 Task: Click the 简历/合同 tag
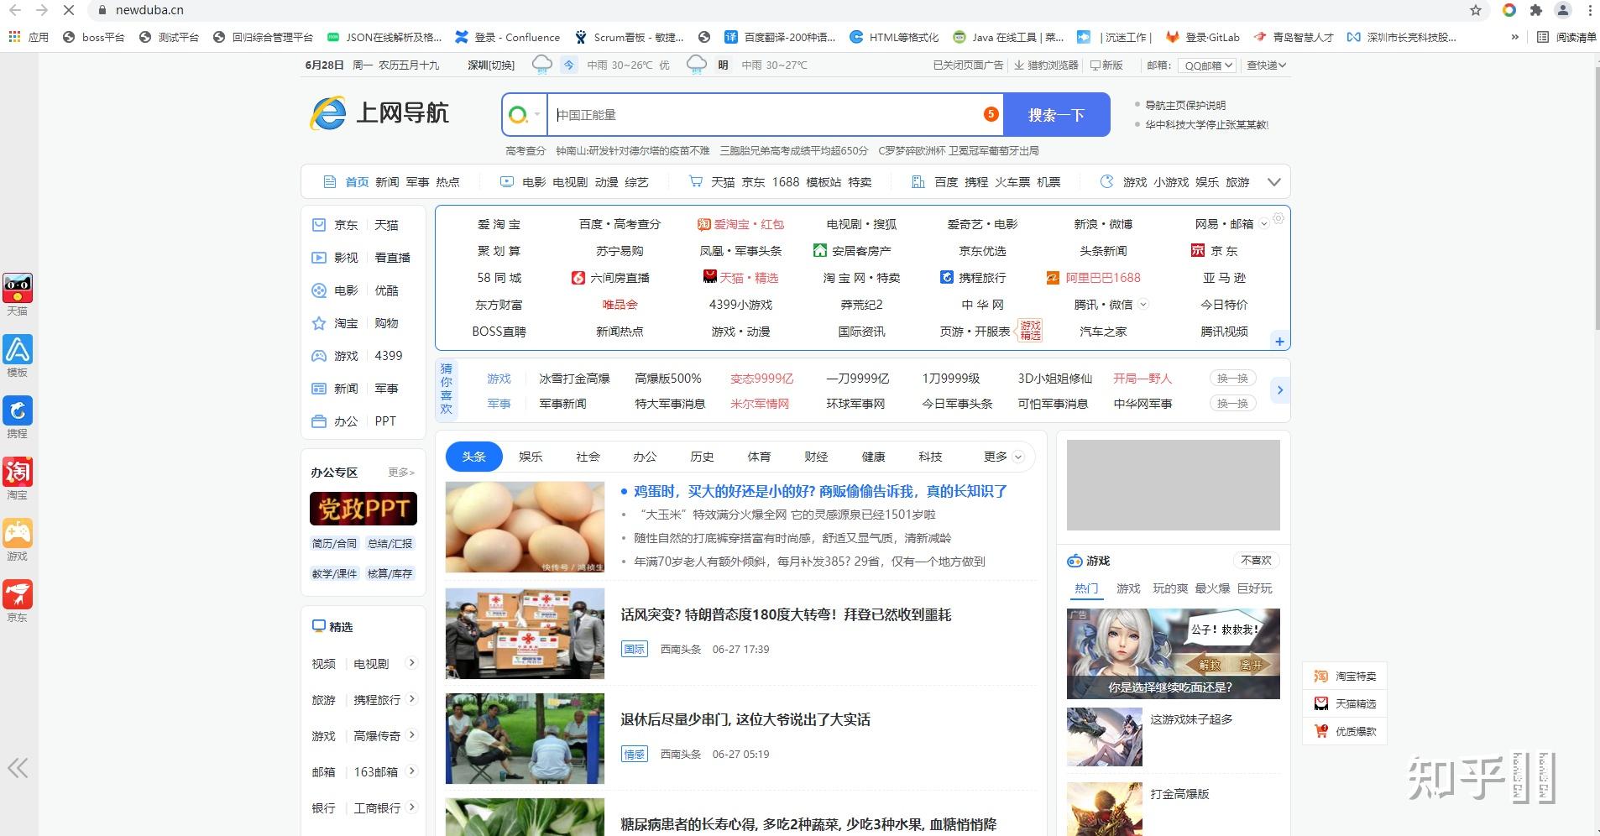click(335, 544)
